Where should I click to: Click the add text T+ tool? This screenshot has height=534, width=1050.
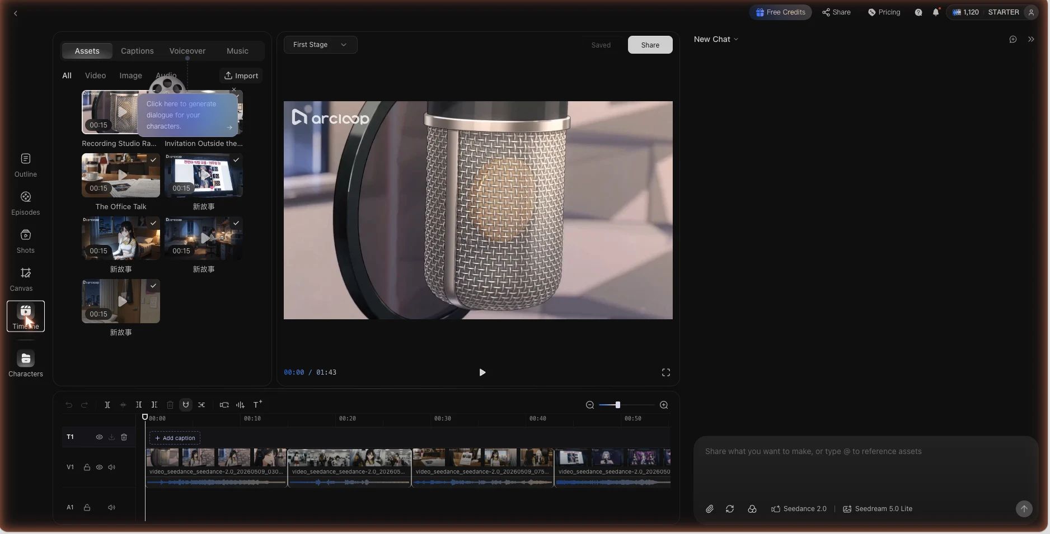257,404
